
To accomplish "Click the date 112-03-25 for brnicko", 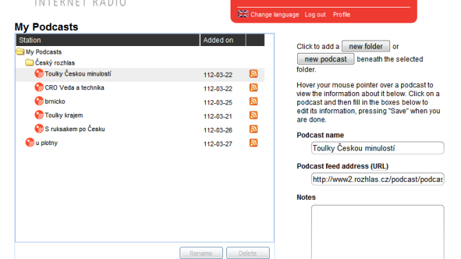I will pyautogui.click(x=217, y=102).
